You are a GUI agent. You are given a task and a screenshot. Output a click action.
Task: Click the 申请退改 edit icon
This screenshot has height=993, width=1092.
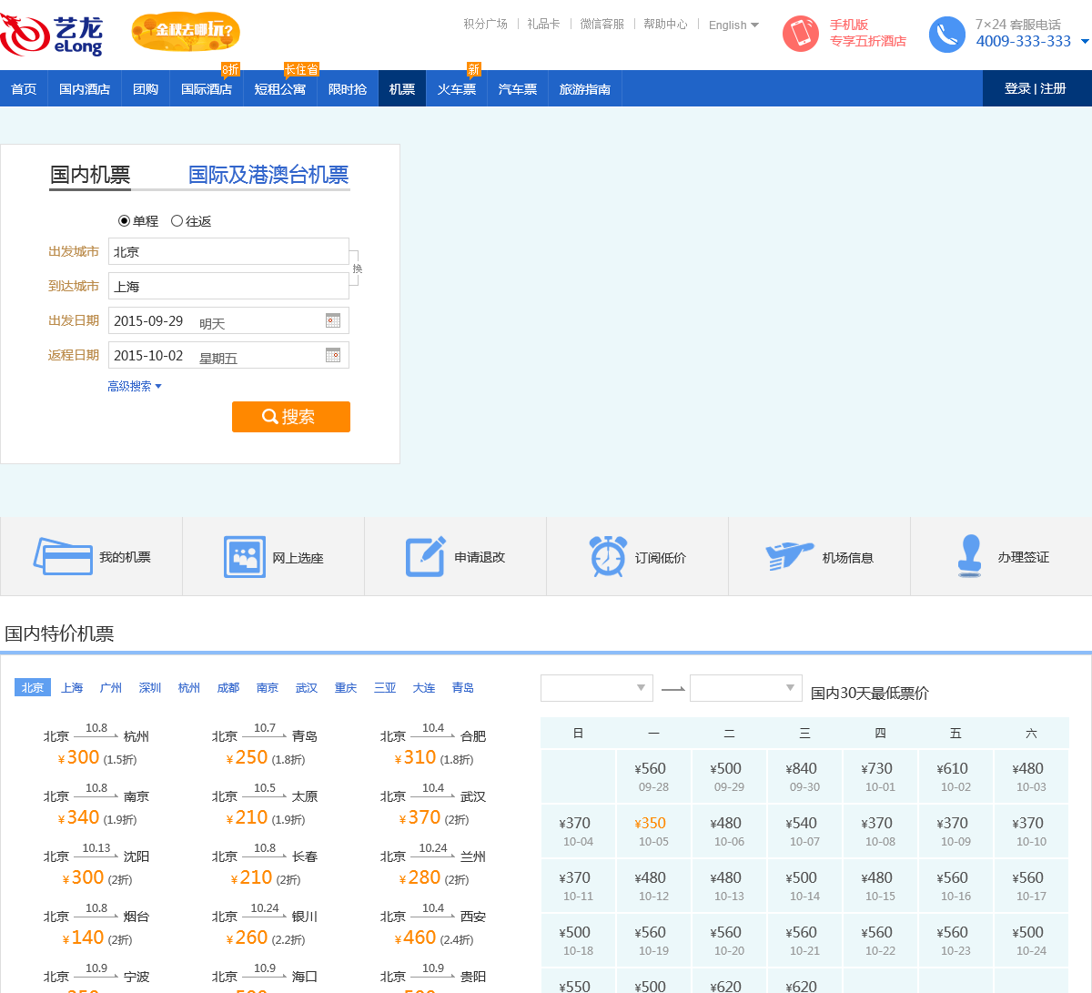click(x=426, y=556)
